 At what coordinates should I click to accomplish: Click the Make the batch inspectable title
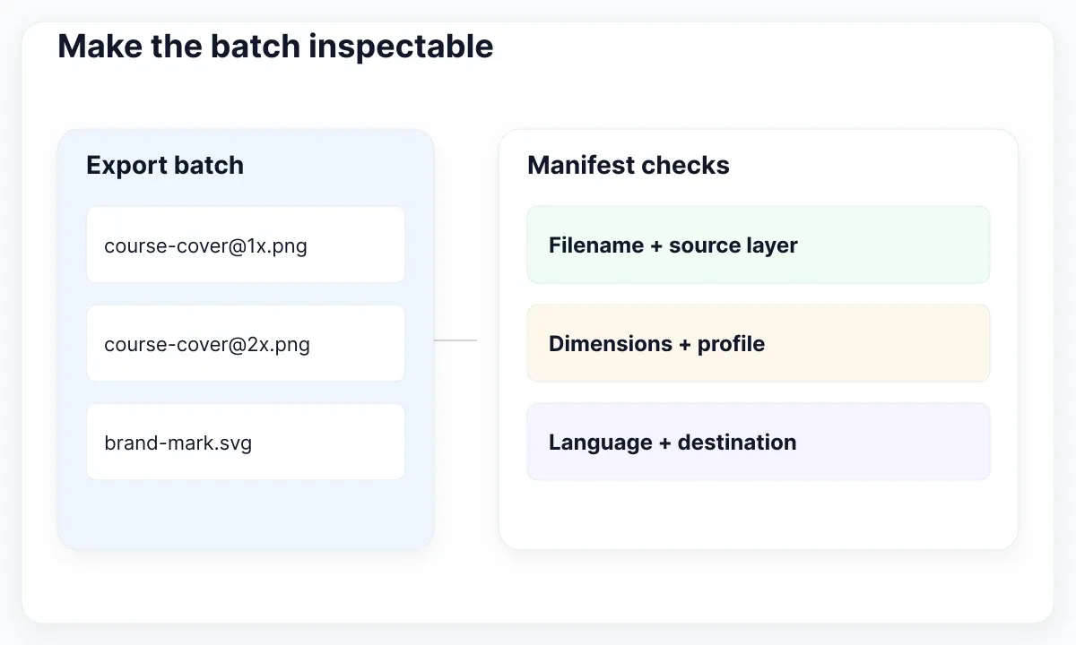click(x=276, y=46)
